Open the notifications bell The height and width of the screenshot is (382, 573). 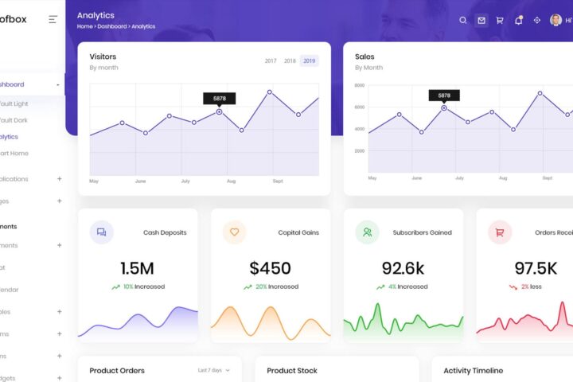(x=518, y=21)
